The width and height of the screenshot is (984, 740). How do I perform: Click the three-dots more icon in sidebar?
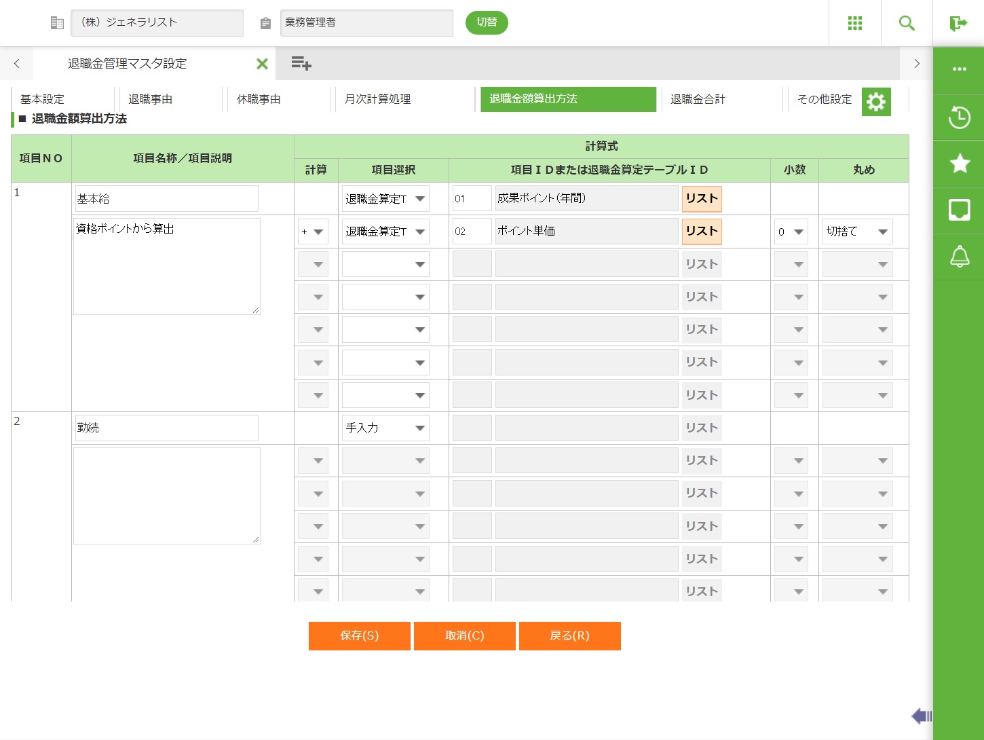pos(959,69)
